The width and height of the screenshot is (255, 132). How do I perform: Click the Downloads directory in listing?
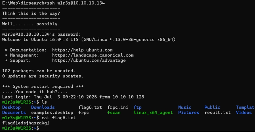pyautogui.click(x=43, y=107)
